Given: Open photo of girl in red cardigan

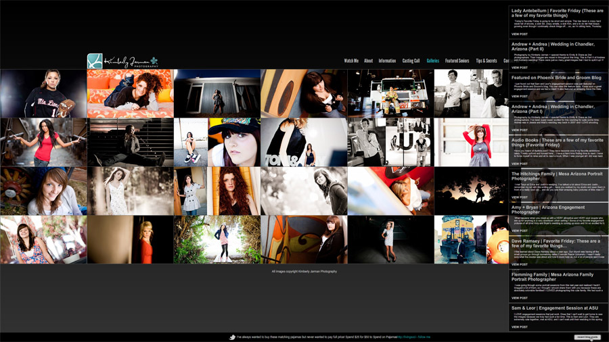Looking at the screenshot, I should coord(472,143).
